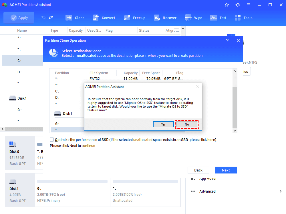Select the D: partition row in dialog
Screen dimensions: 286x214
coord(67,98)
